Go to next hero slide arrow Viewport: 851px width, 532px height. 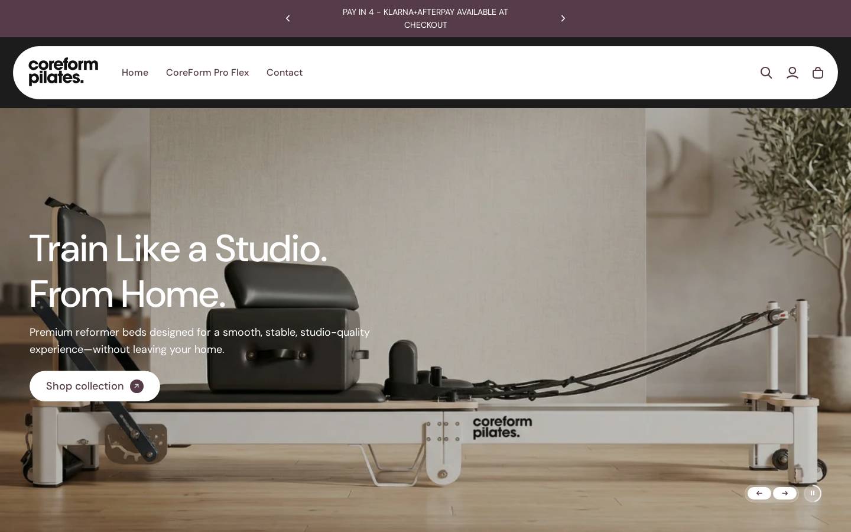[785, 493]
